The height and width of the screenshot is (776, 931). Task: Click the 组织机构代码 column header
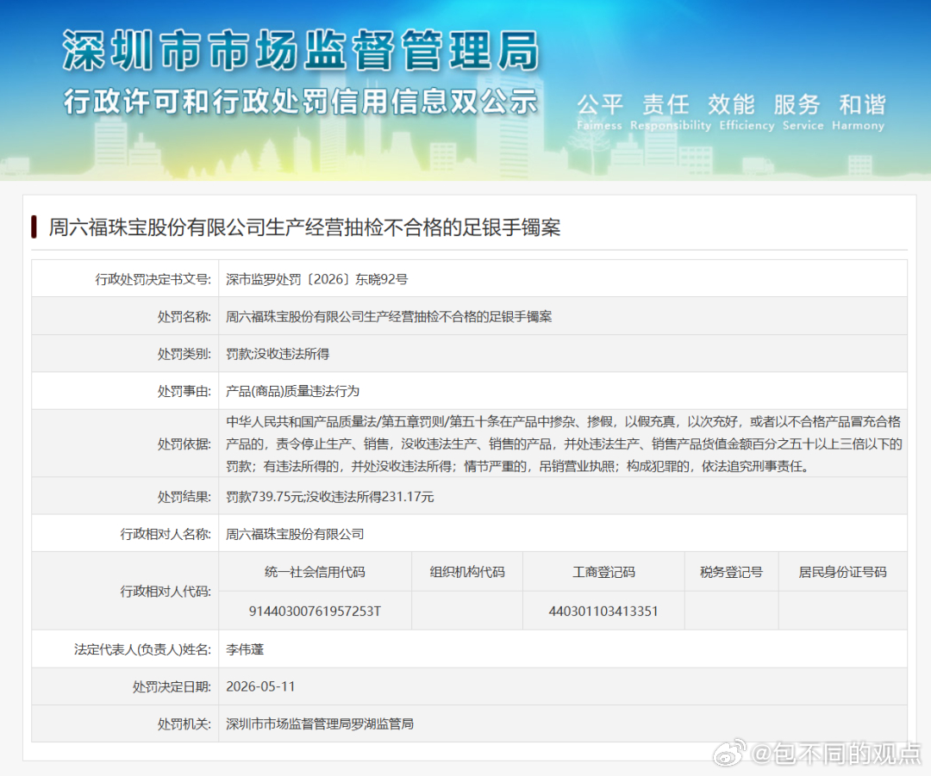467,572
